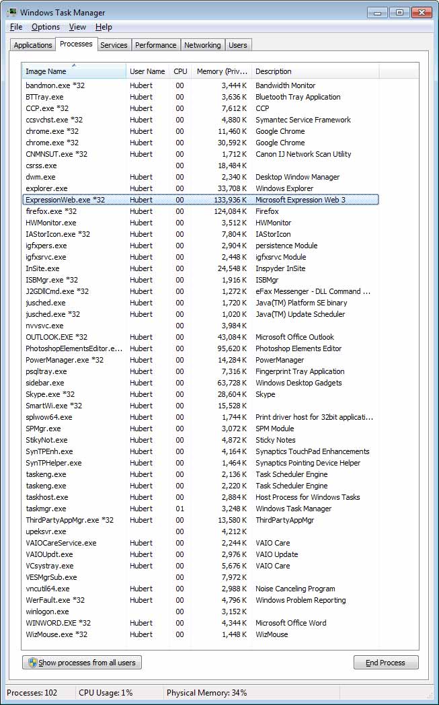
Task: Select the csrss.exe process
Action: (x=200, y=165)
